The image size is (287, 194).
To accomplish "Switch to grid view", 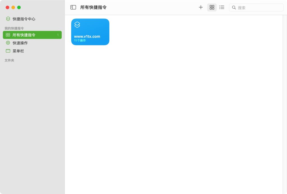I will [212, 7].
